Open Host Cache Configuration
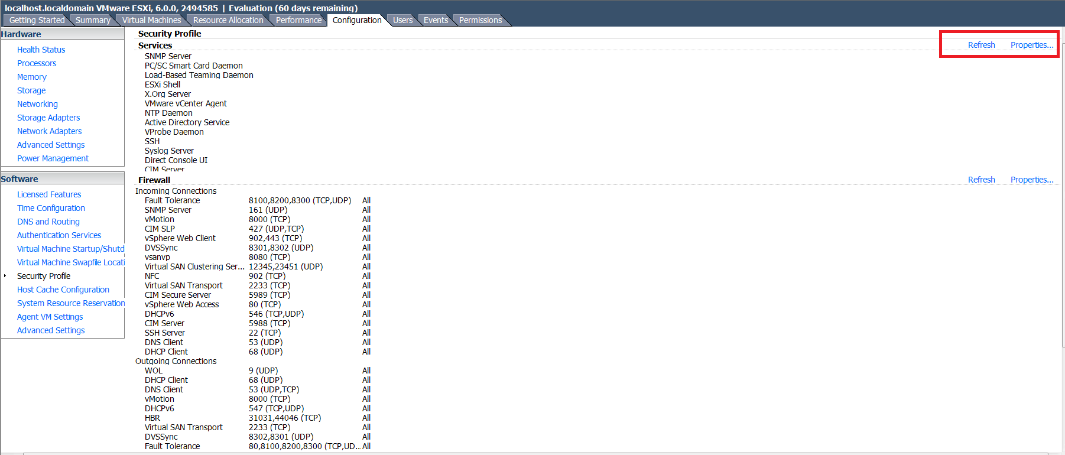The image size is (1065, 455). (x=63, y=290)
